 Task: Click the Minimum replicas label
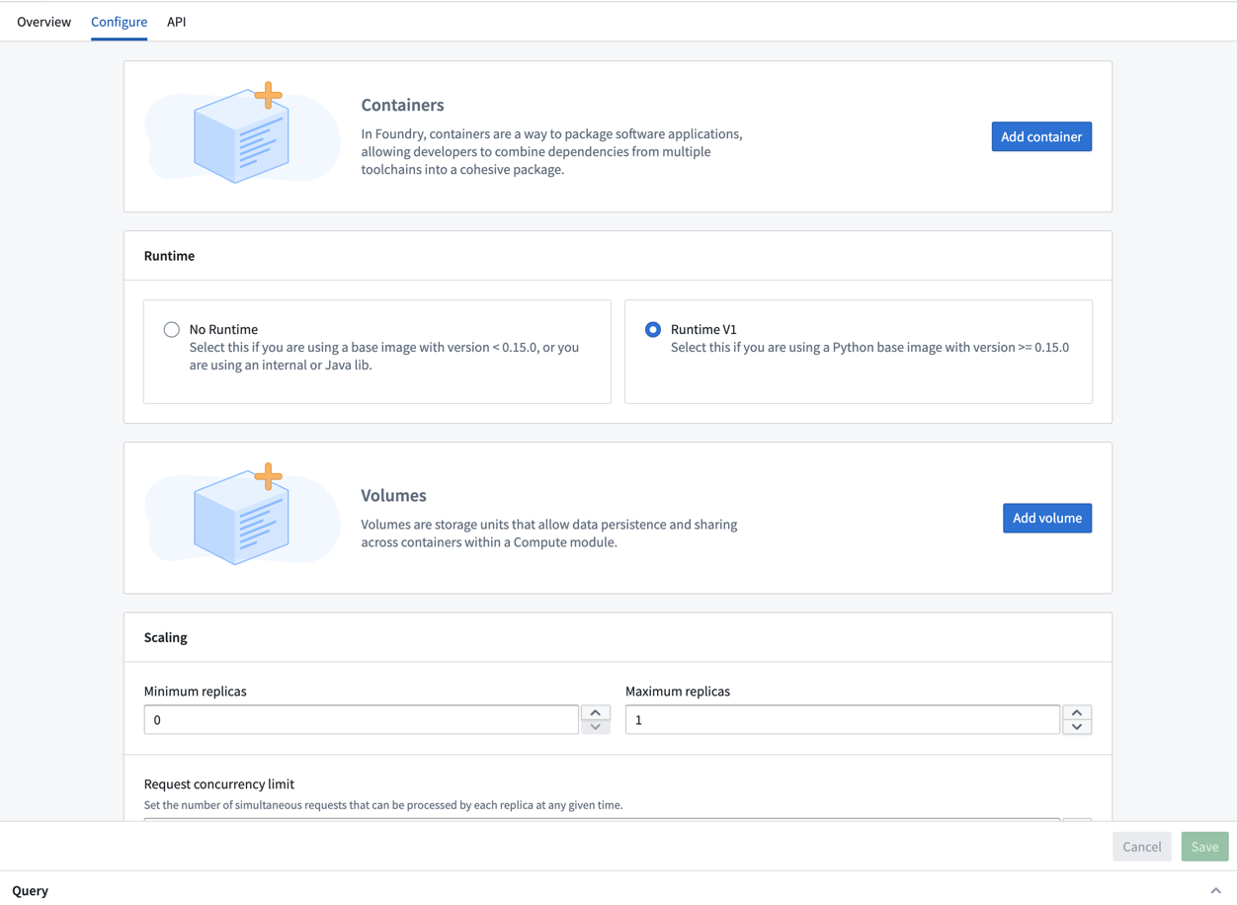click(x=196, y=691)
